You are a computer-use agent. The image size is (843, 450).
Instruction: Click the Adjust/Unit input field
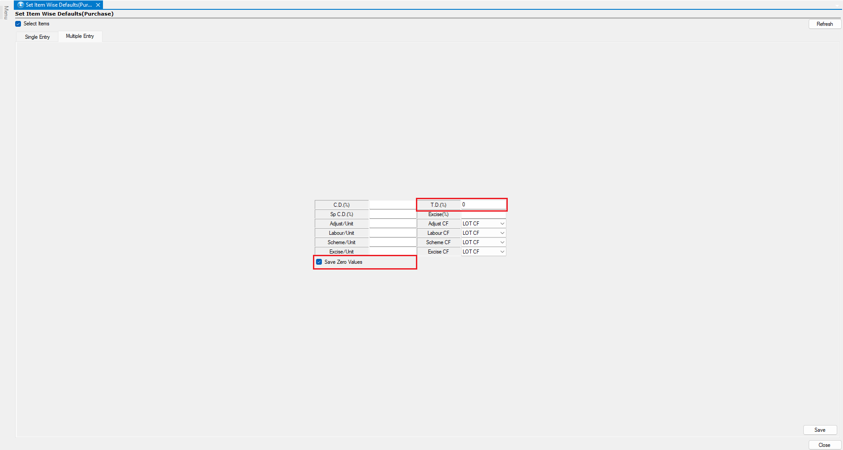click(x=392, y=224)
